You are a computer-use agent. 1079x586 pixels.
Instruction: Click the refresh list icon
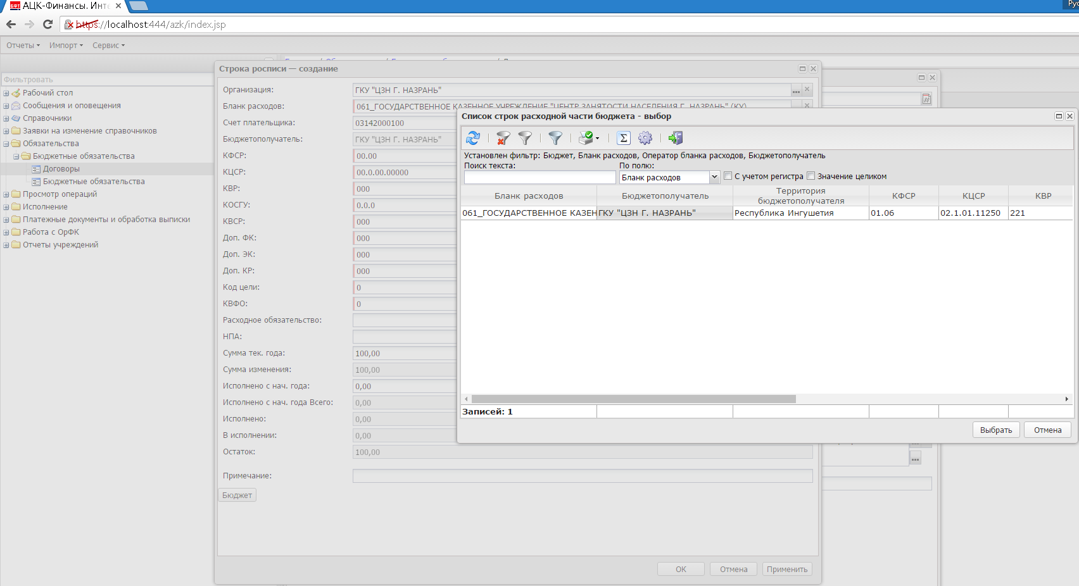coord(472,138)
